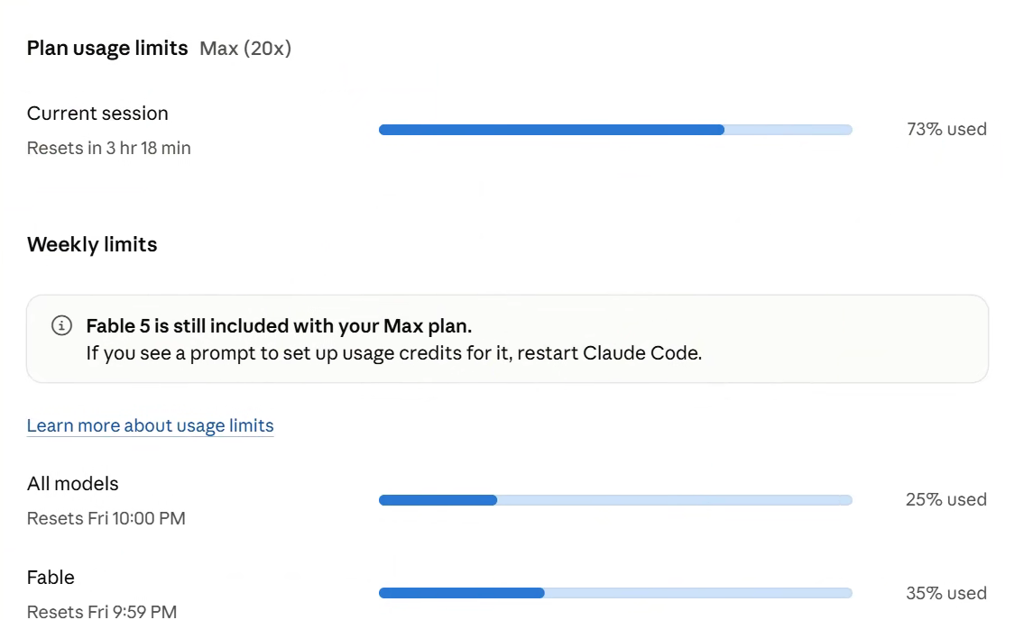Image resolution: width=1014 pixels, height=620 pixels.
Task: Click the Fable row label
Action: 51,578
